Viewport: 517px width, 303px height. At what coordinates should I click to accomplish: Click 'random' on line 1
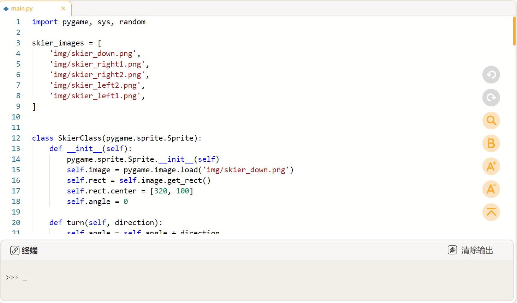click(x=132, y=22)
